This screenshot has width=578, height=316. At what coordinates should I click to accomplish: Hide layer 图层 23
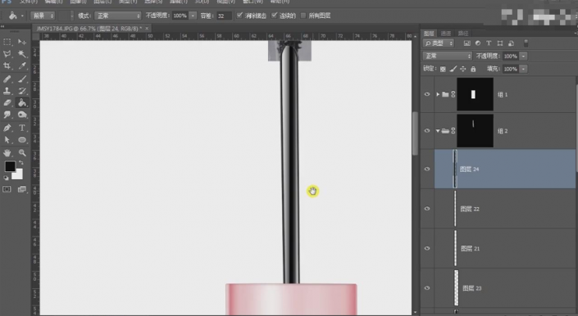pyautogui.click(x=427, y=288)
